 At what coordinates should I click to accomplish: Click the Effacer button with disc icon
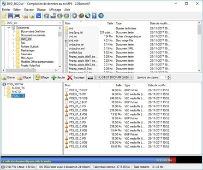(24, 77)
